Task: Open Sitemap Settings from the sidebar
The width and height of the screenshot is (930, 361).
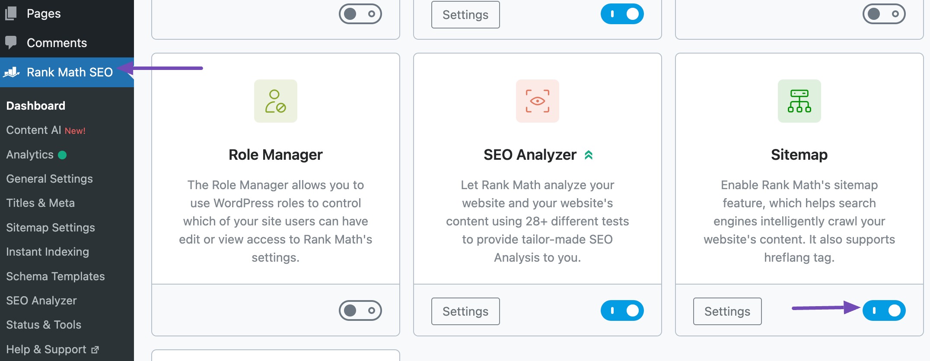Action: coord(51,228)
